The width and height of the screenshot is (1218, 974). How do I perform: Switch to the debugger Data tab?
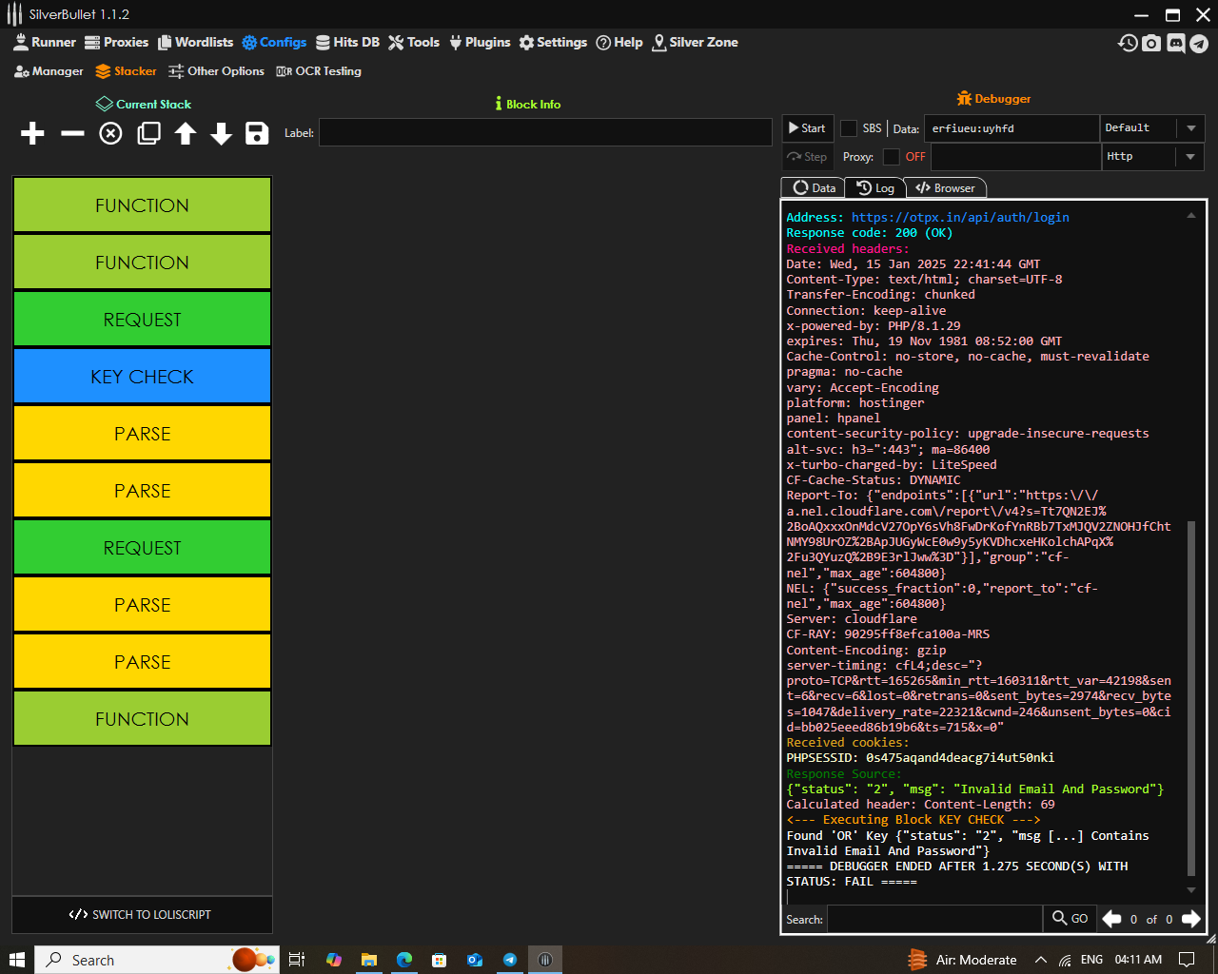814,188
